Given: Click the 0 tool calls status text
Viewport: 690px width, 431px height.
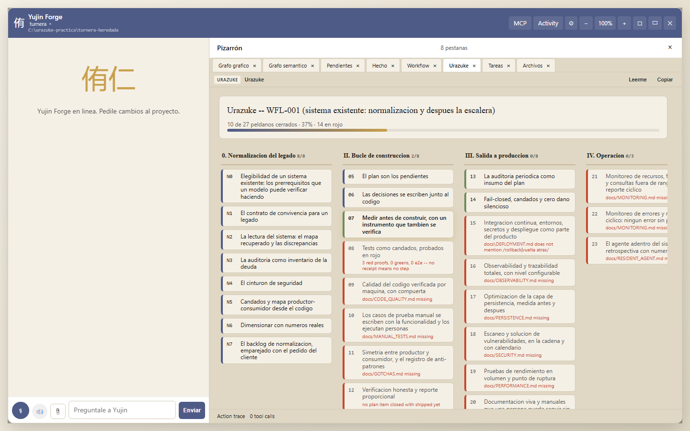Looking at the screenshot, I should click(x=262, y=417).
